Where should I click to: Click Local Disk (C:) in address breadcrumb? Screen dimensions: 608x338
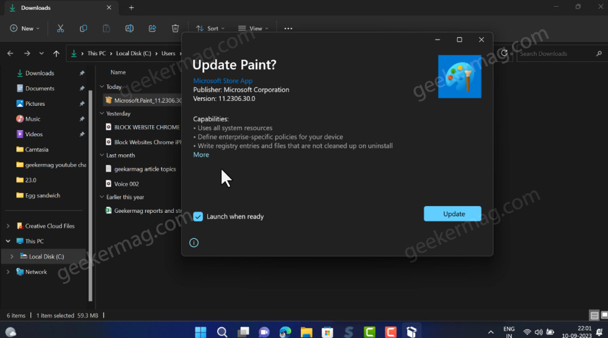point(133,53)
